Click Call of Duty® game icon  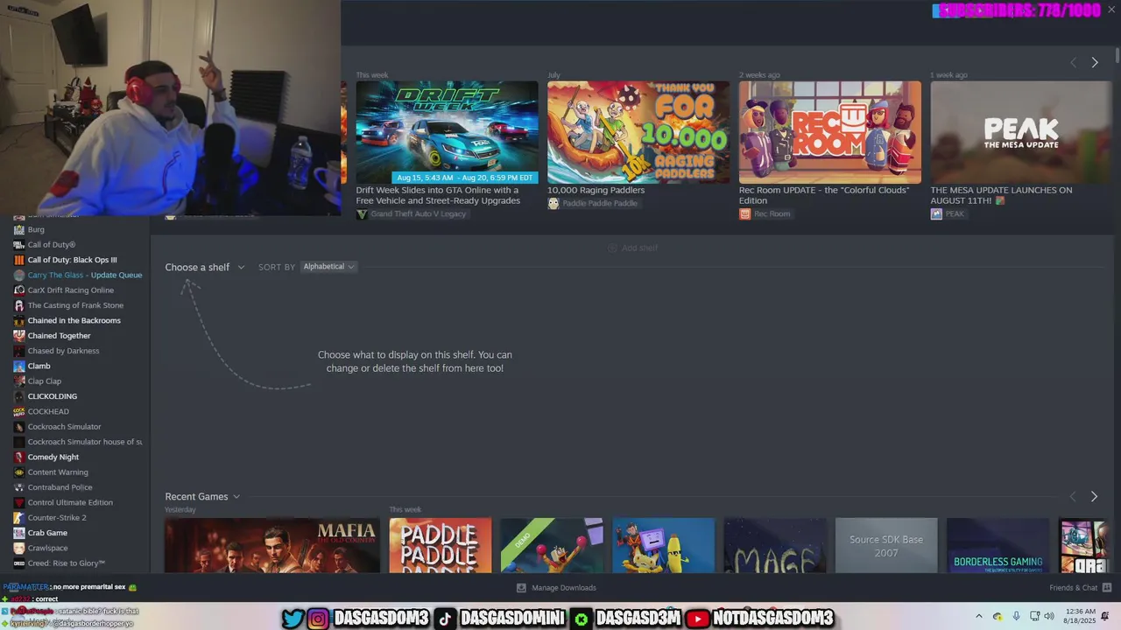pyautogui.click(x=19, y=245)
